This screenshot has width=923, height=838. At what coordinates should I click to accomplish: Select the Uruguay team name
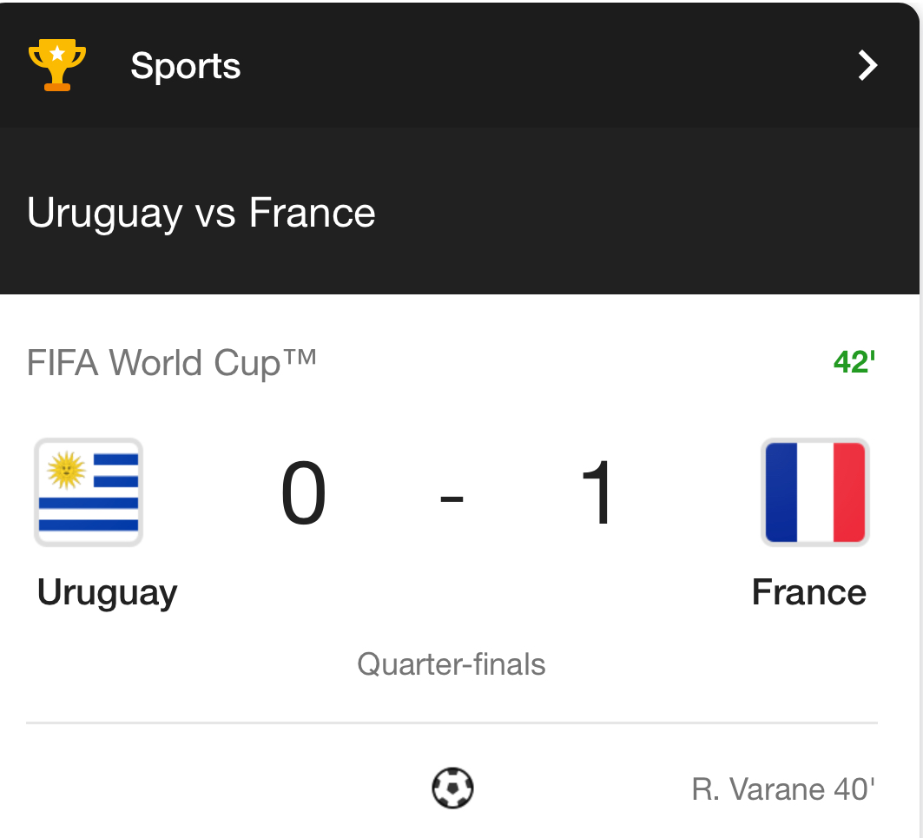108,592
